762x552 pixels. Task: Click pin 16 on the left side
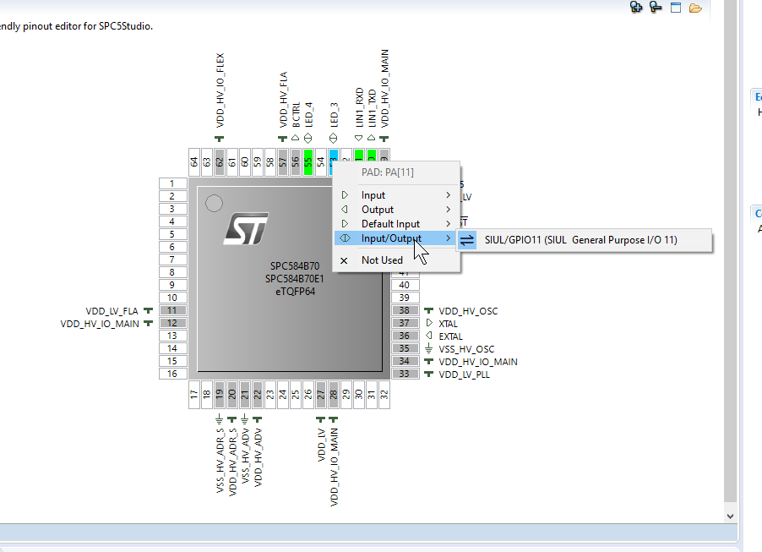tap(172, 374)
